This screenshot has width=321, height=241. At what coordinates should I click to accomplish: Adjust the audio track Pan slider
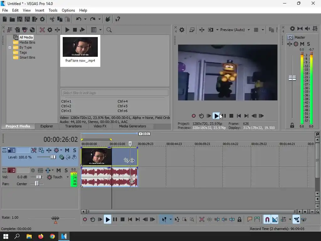37,184
